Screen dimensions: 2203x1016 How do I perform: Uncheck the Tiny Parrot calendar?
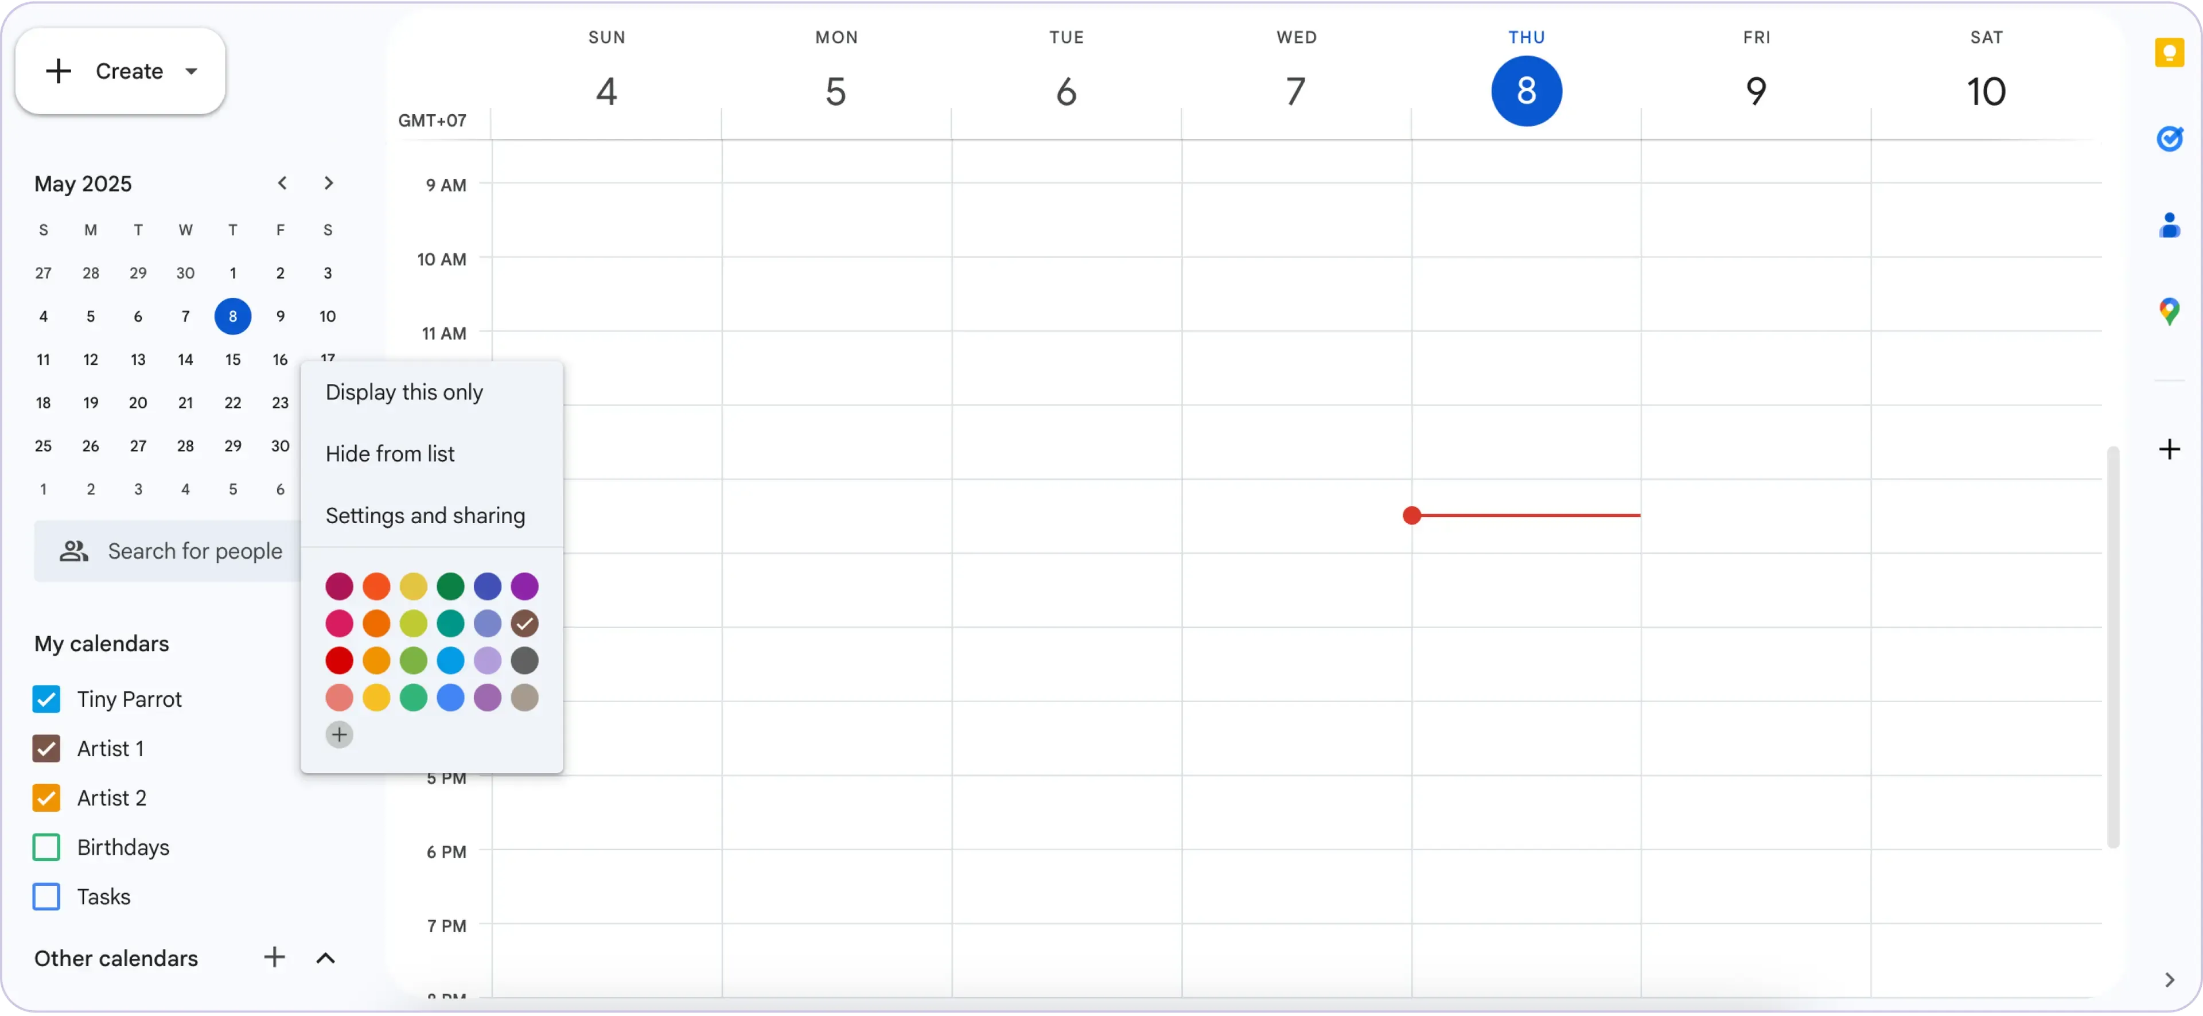tap(46, 699)
